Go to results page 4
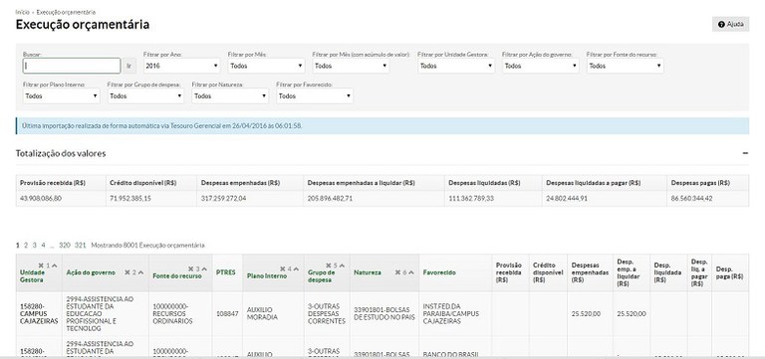Viewport: 765px width, 359px height. 43,245
